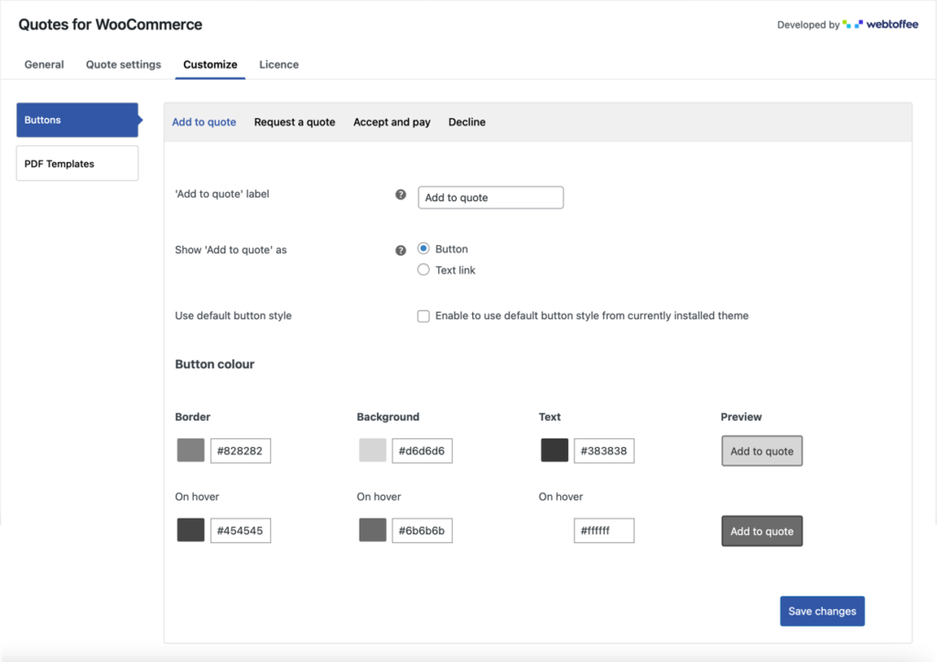937x662 pixels.
Task: Open the Background colour swatch #d6d6d6
Action: (x=372, y=451)
